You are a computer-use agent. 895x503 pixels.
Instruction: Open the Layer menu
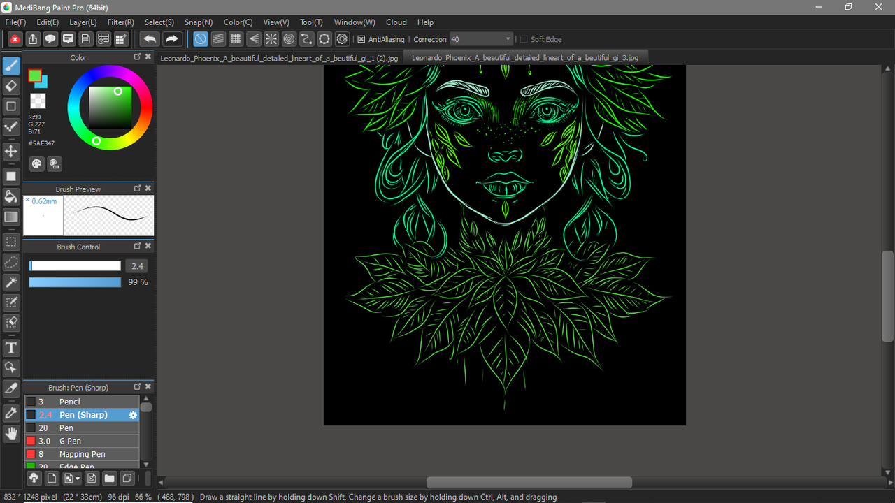[83, 22]
